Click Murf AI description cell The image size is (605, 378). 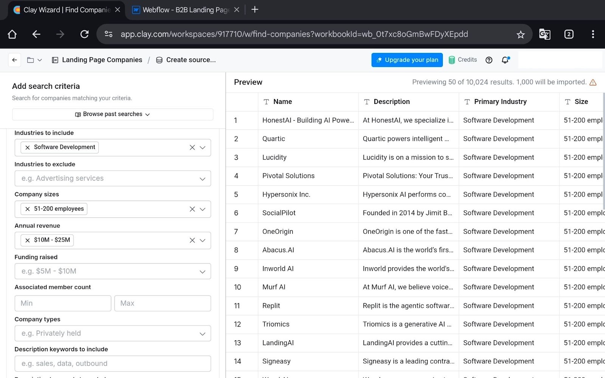pyautogui.click(x=408, y=287)
